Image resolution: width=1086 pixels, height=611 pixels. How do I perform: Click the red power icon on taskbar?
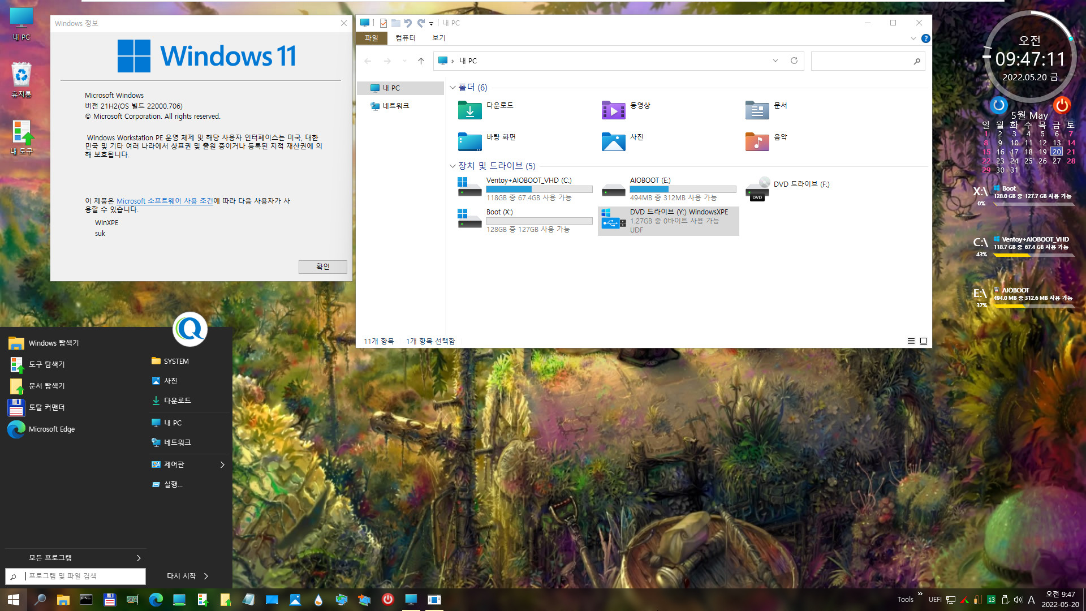coord(388,600)
